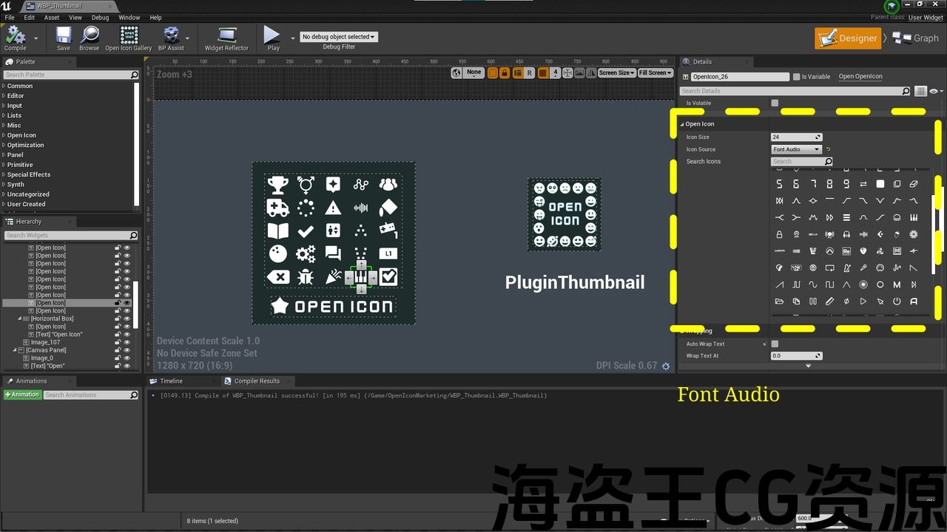
Task: Click the Compile toolbar button
Action: pyautogui.click(x=15, y=38)
